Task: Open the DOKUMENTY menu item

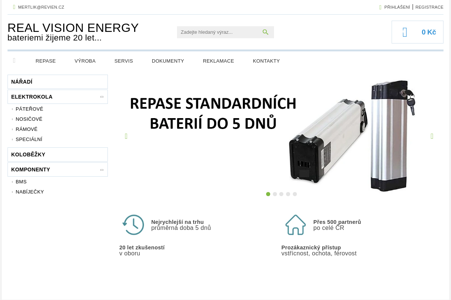Action: tap(168, 61)
